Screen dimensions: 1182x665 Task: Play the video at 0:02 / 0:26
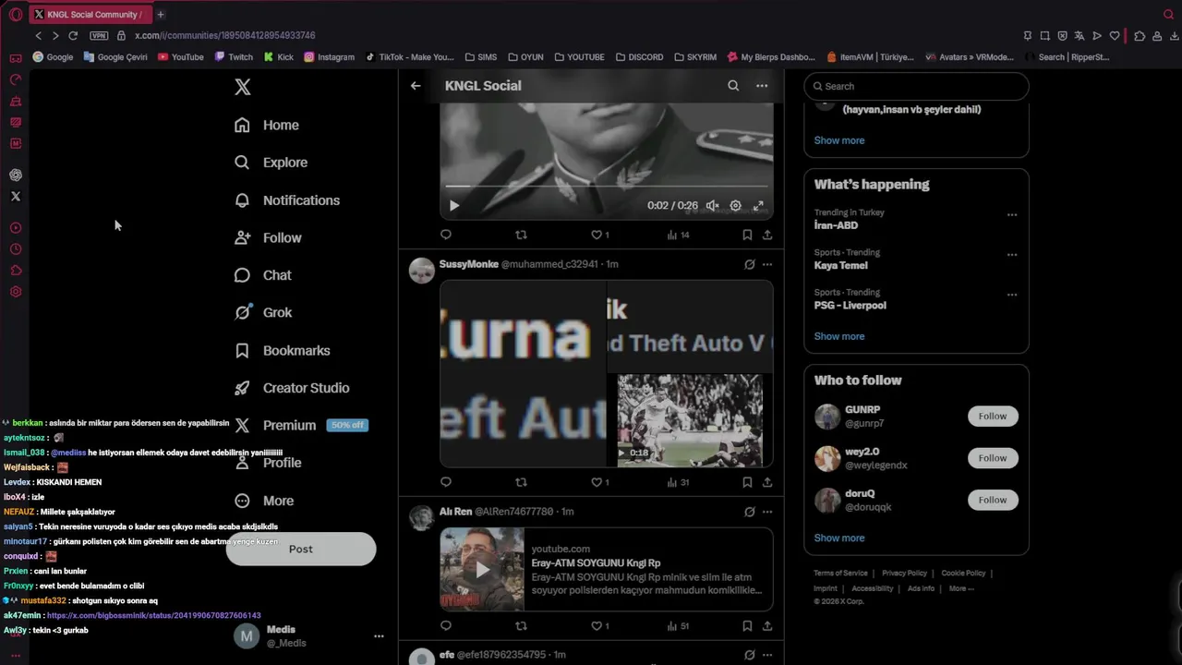click(x=453, y=206)
